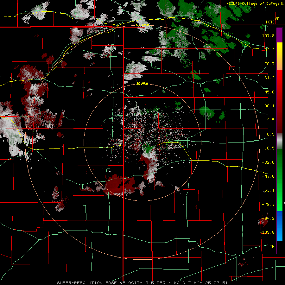The height and width of the screenshot is (285, 285).
Task: Click the 14.5 velocity scale value
Action: point(269,120)
